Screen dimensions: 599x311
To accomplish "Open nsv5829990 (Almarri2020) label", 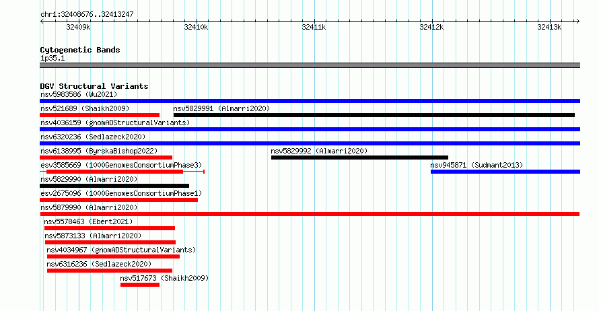I will 89,179.
